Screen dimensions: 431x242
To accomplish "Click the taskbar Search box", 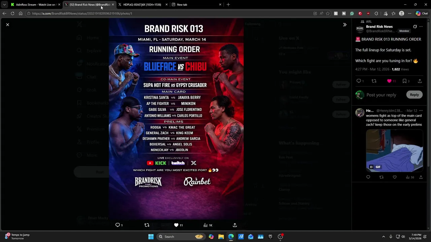I will (181, 237).
